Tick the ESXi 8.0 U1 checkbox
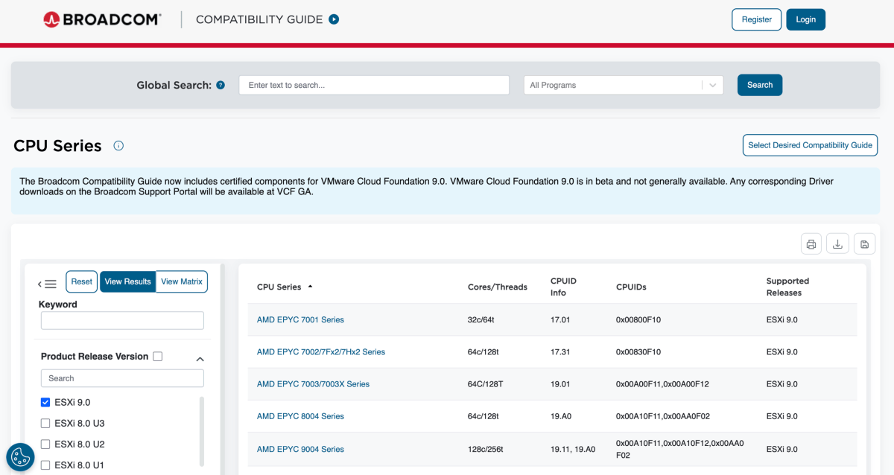This screenshot has height=475, width=894. point(45,465)
